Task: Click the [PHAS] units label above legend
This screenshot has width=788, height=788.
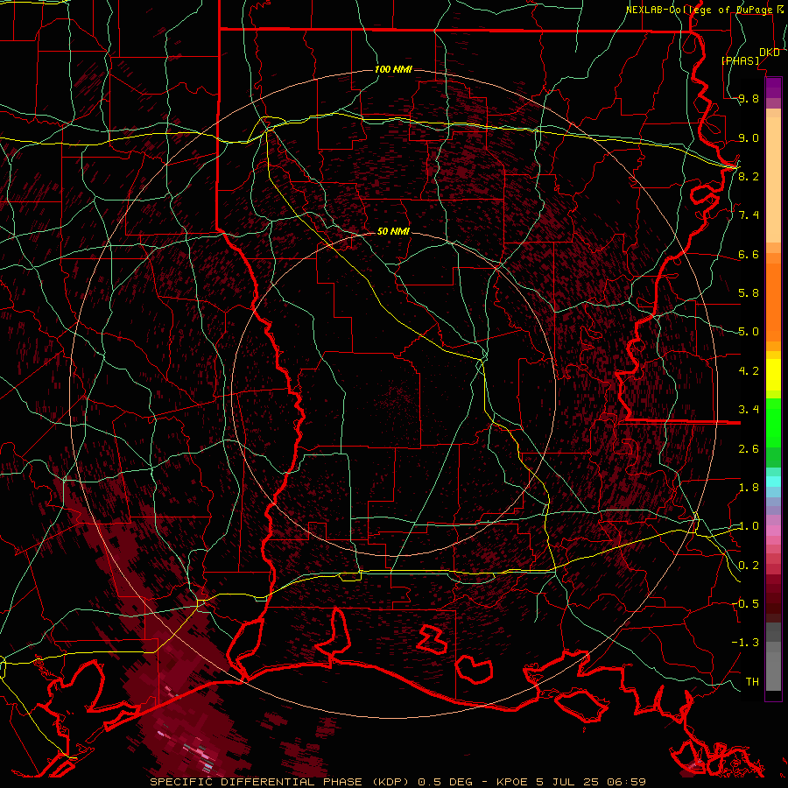Action: pyautogui.click(x=740, y=60)
